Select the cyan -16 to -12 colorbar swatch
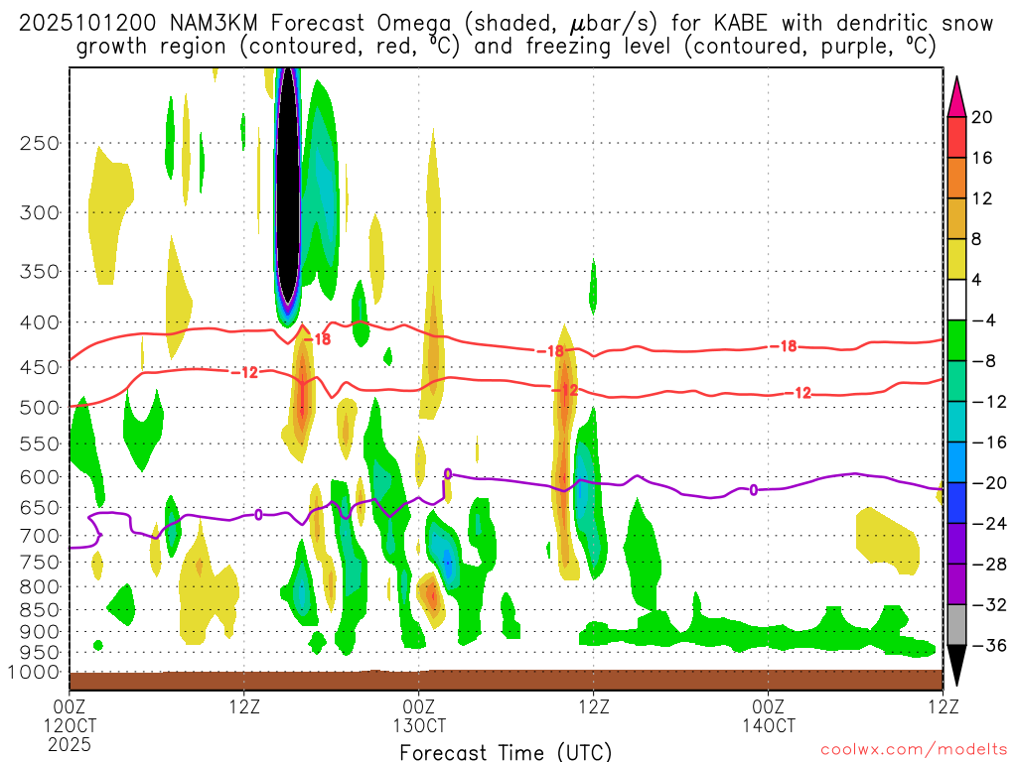1017x762 pixels. coord(956,422)
